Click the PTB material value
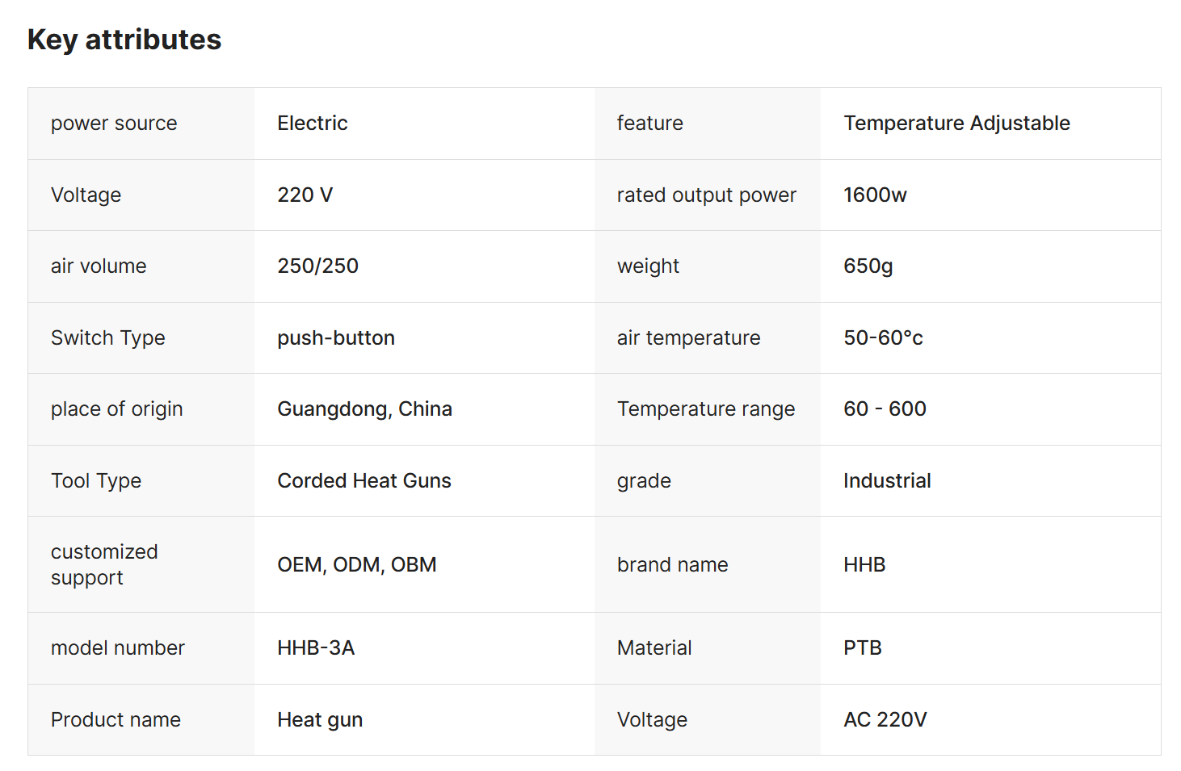 tap(862, 647)
